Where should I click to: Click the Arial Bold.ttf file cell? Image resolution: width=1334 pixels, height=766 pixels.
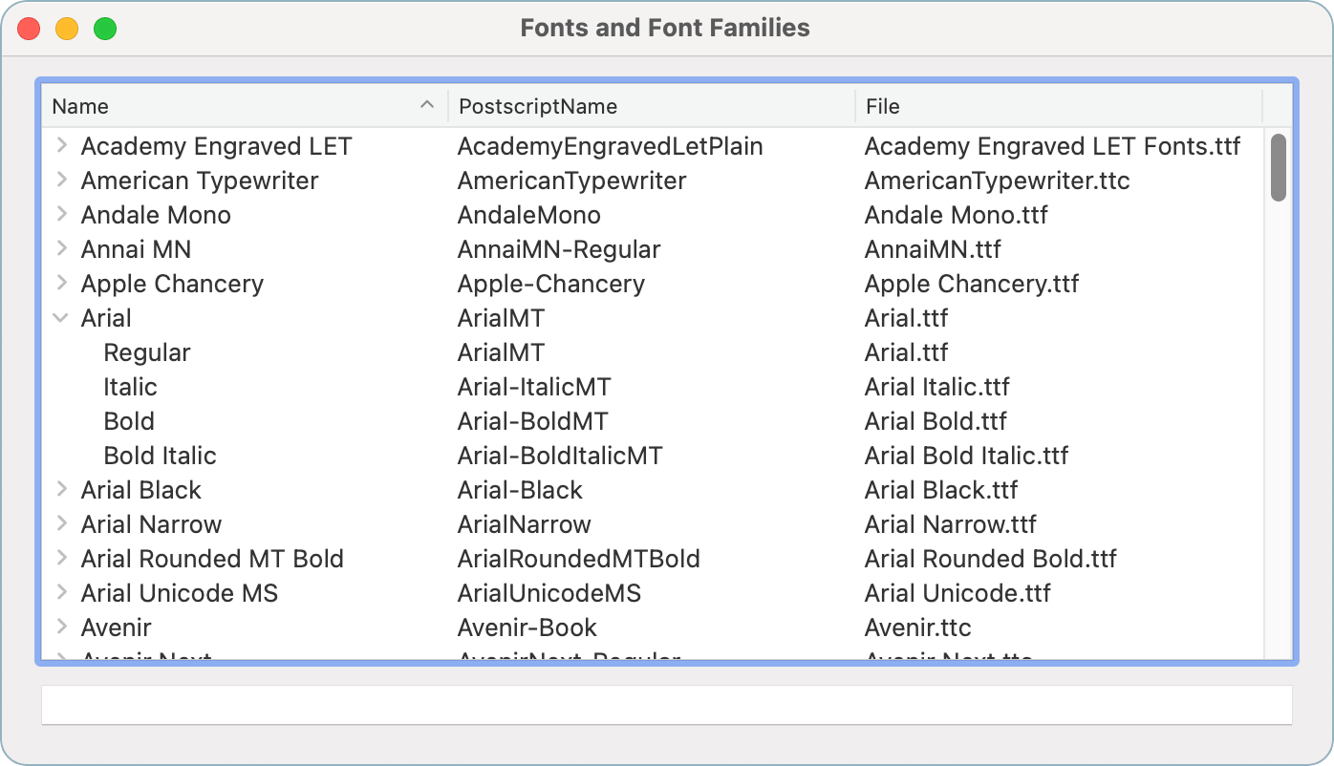[936, 421]
